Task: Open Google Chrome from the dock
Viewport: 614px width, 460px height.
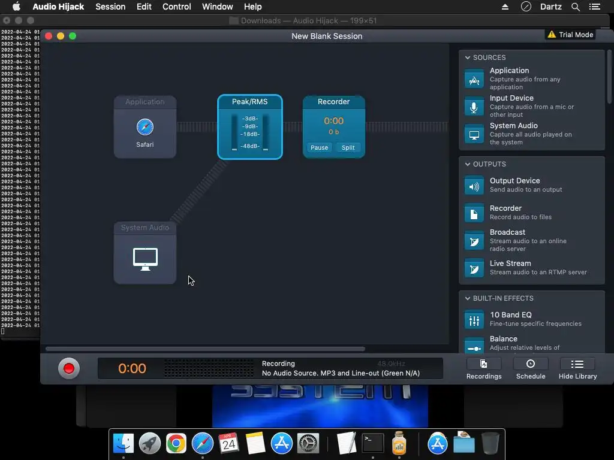Action: [x=176, y=443]
